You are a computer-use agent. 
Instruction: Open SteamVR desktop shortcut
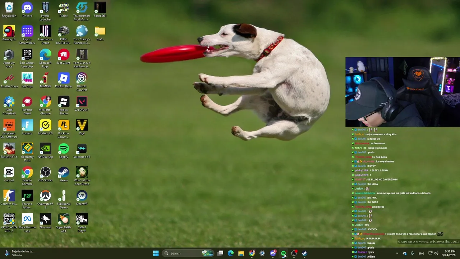[x=82, y=198]
